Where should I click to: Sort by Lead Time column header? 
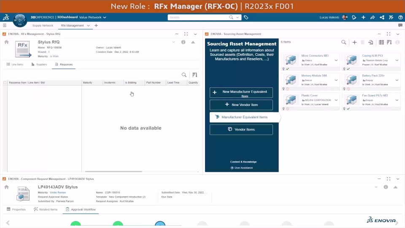pos(173,83)
